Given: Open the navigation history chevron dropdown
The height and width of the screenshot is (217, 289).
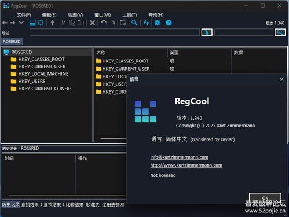Looking at the screenshot, I should [21, 23].
